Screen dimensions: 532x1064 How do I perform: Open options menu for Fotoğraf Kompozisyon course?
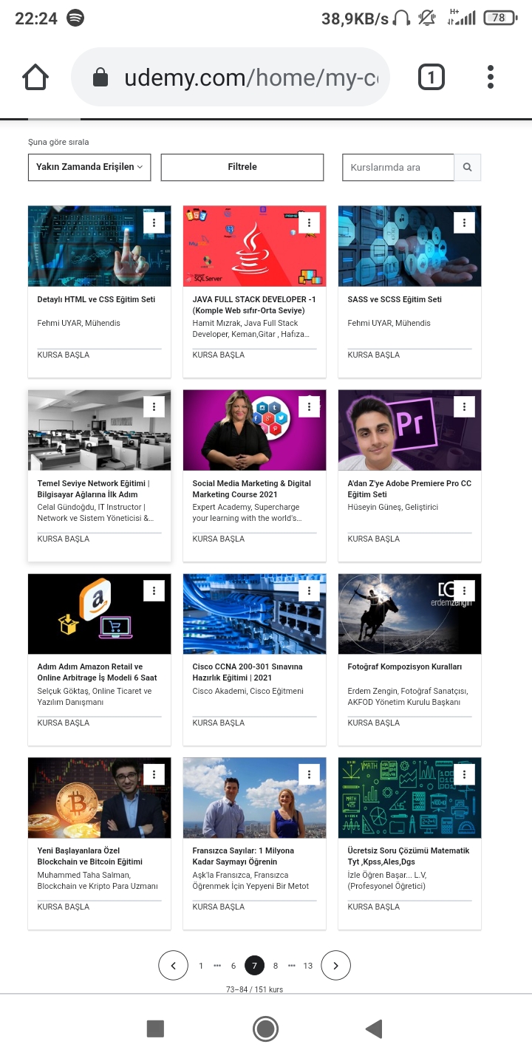point(464,590)
